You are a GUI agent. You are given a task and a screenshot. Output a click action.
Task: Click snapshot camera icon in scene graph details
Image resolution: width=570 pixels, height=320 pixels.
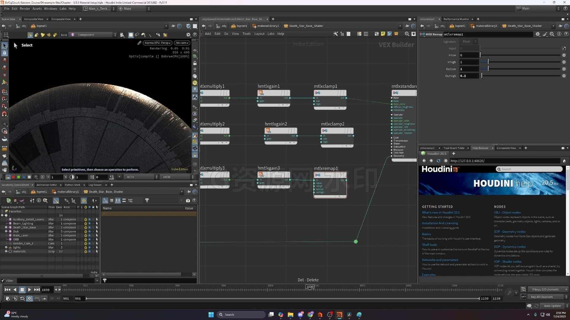188,201
